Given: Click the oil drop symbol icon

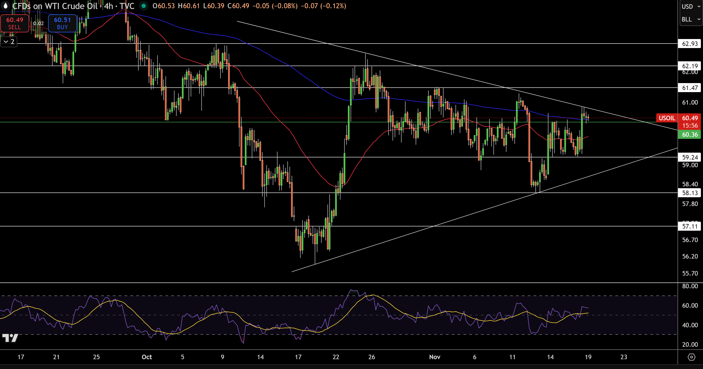Looking at the screenshot, I should [6, 6].
